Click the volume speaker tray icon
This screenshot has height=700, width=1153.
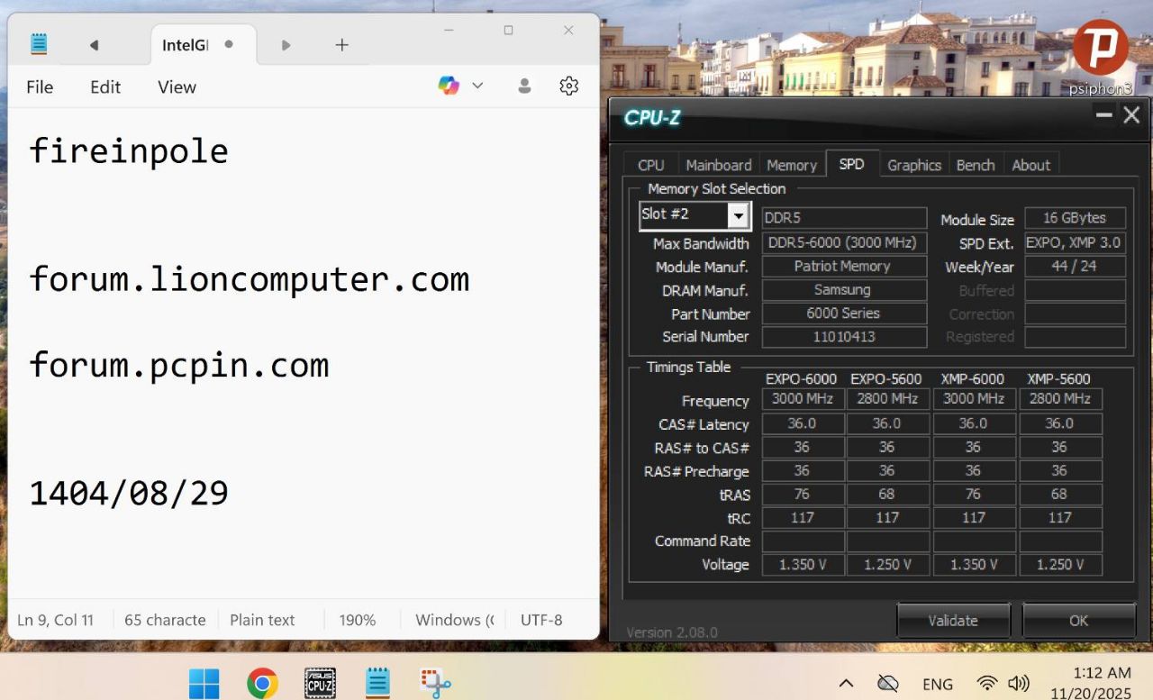[1019, 684]
